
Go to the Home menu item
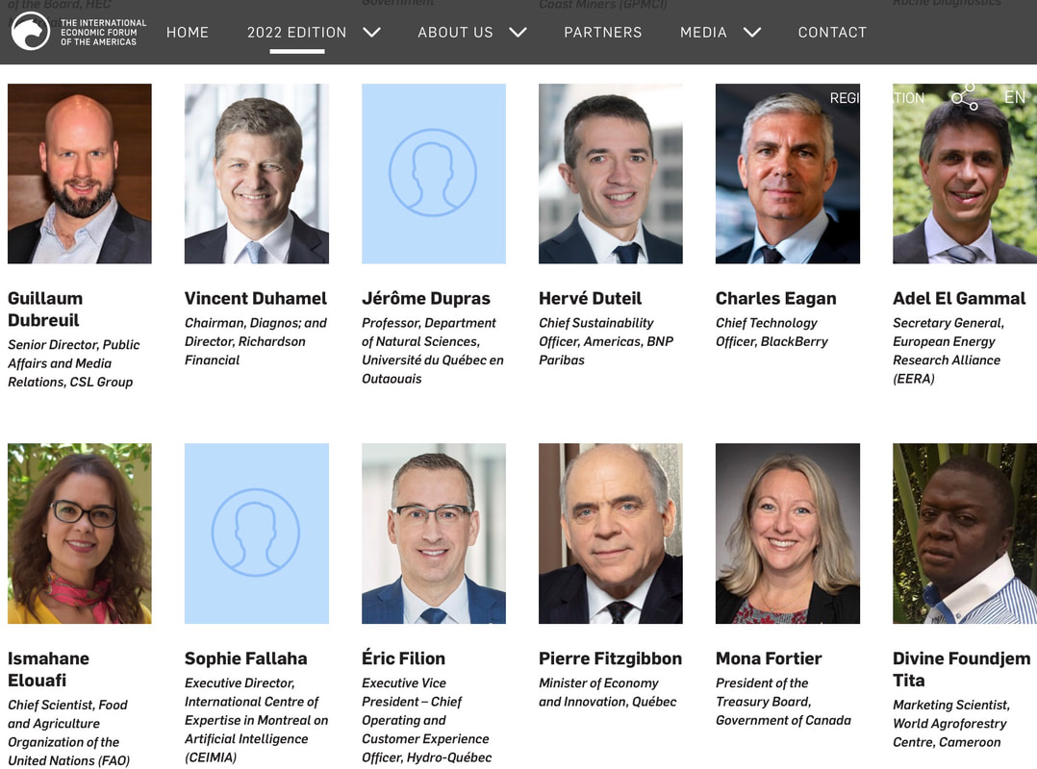pos(188,33)
